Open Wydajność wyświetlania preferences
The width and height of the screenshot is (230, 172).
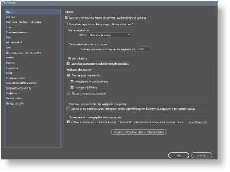[x=18, y=88]
